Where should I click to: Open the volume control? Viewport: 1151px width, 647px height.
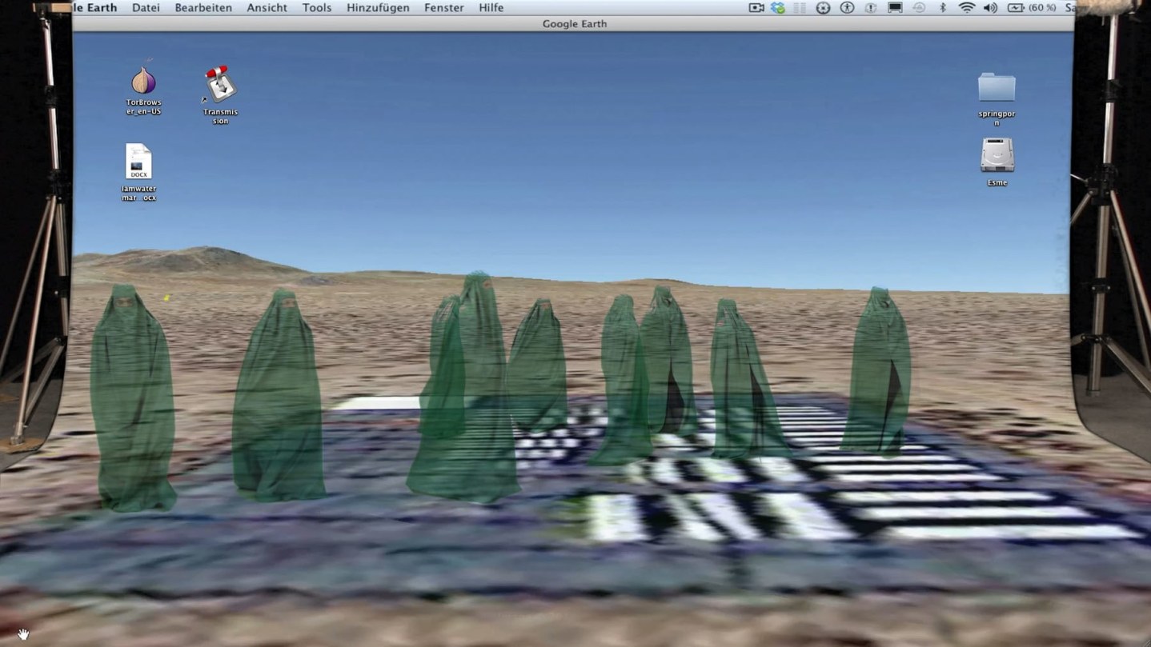991,7
